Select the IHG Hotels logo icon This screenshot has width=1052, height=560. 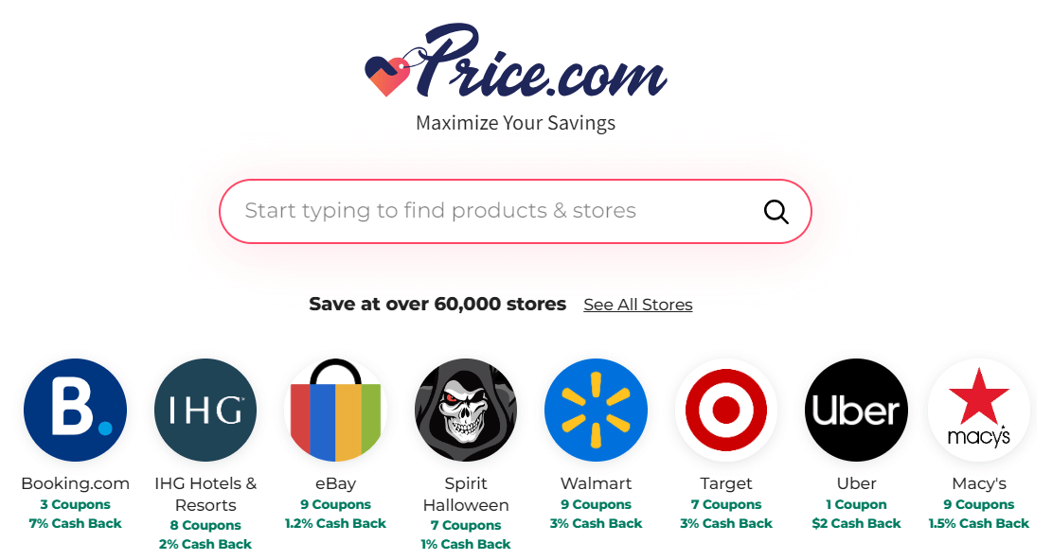pyautogui.click(x=205, y=411)
